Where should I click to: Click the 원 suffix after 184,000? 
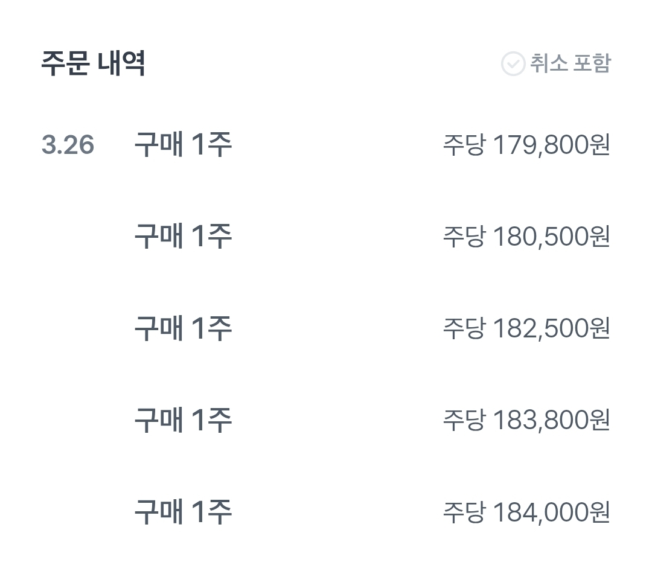[600, 512]
